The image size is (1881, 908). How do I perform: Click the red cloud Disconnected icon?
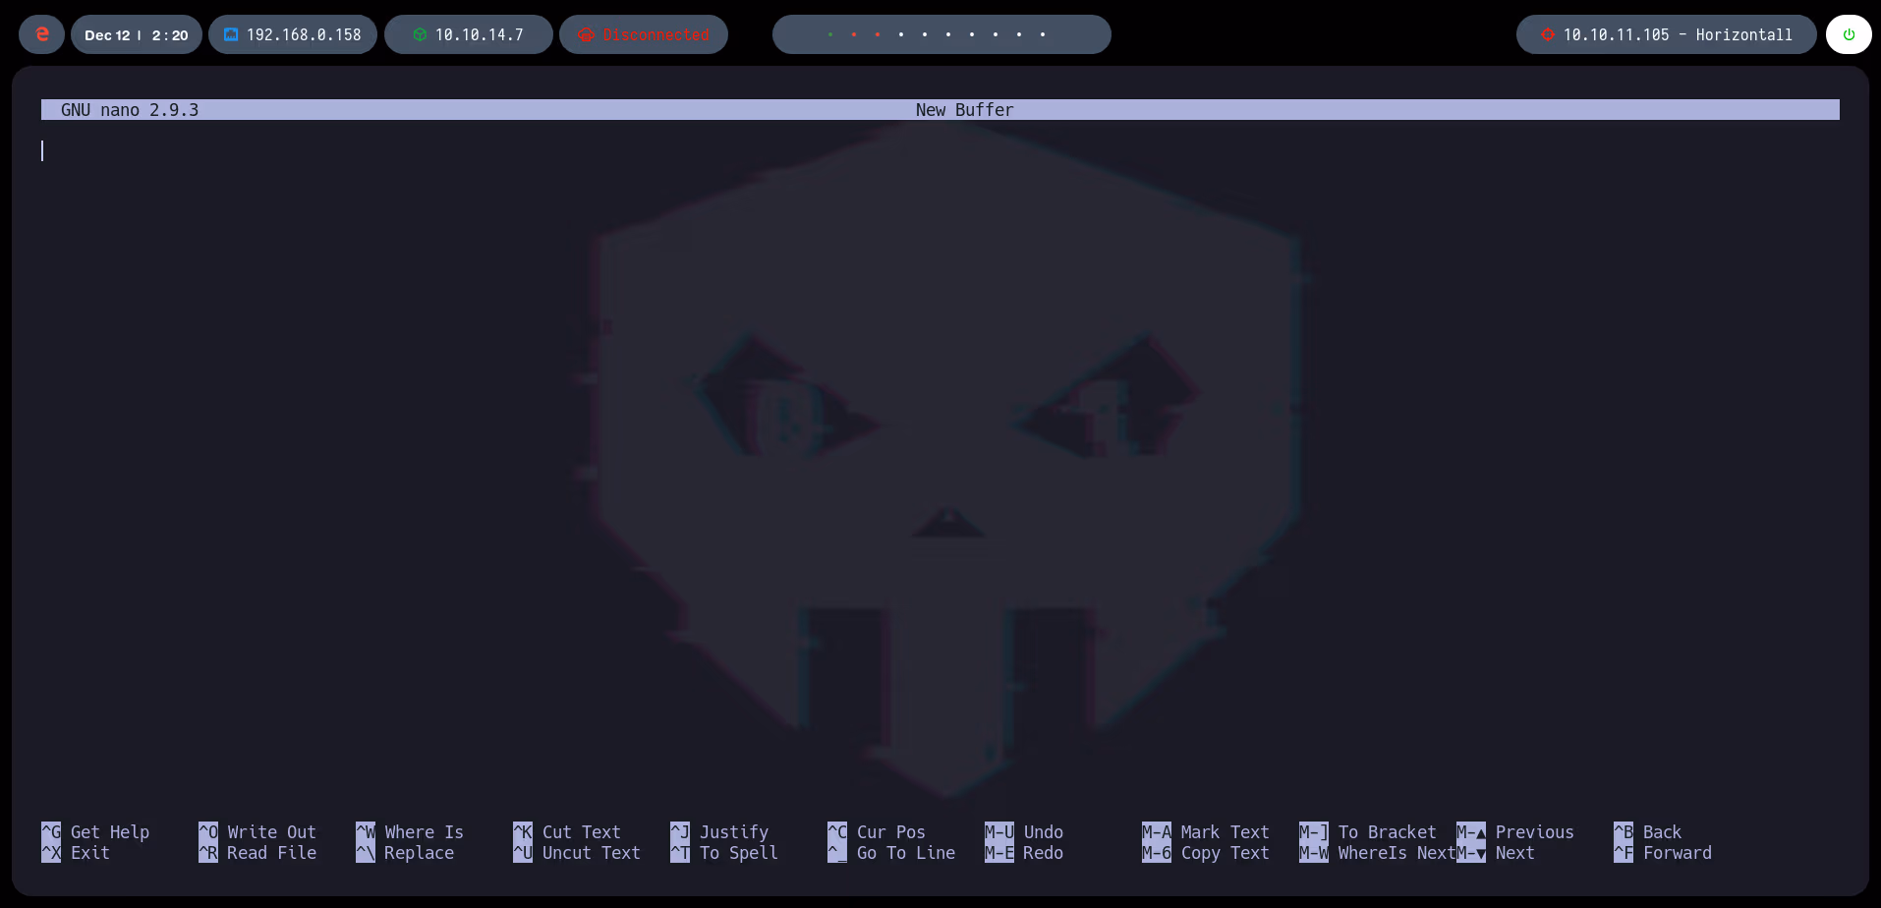[x=587, y=33]
